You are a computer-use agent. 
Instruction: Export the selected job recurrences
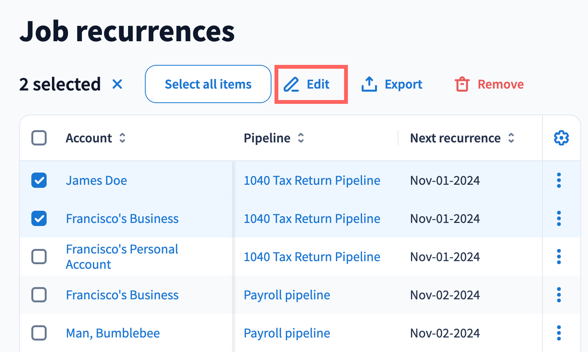pos(392,84)
